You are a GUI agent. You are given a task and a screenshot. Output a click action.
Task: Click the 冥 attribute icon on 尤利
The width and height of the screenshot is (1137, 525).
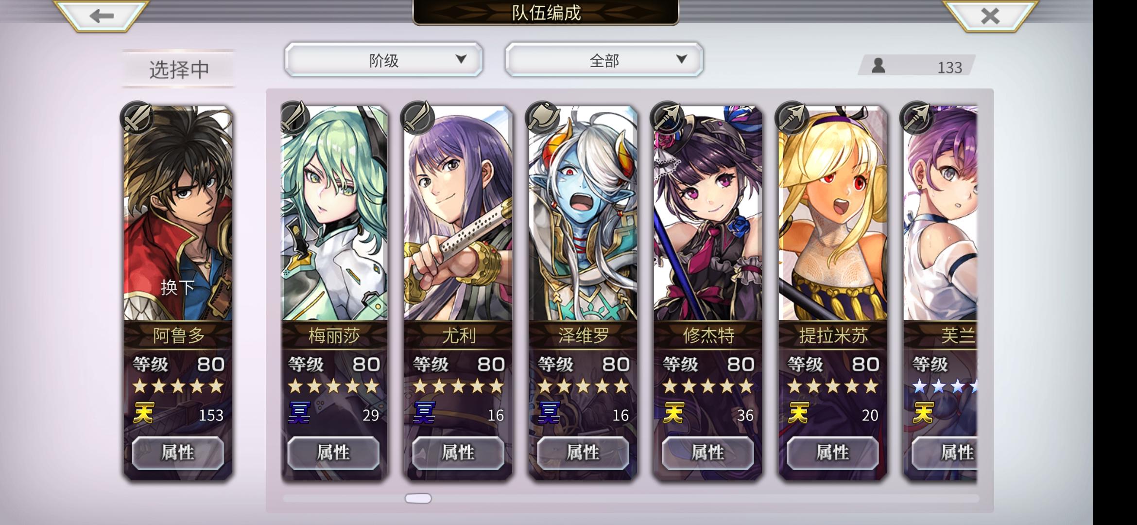(x=424, y=413)
